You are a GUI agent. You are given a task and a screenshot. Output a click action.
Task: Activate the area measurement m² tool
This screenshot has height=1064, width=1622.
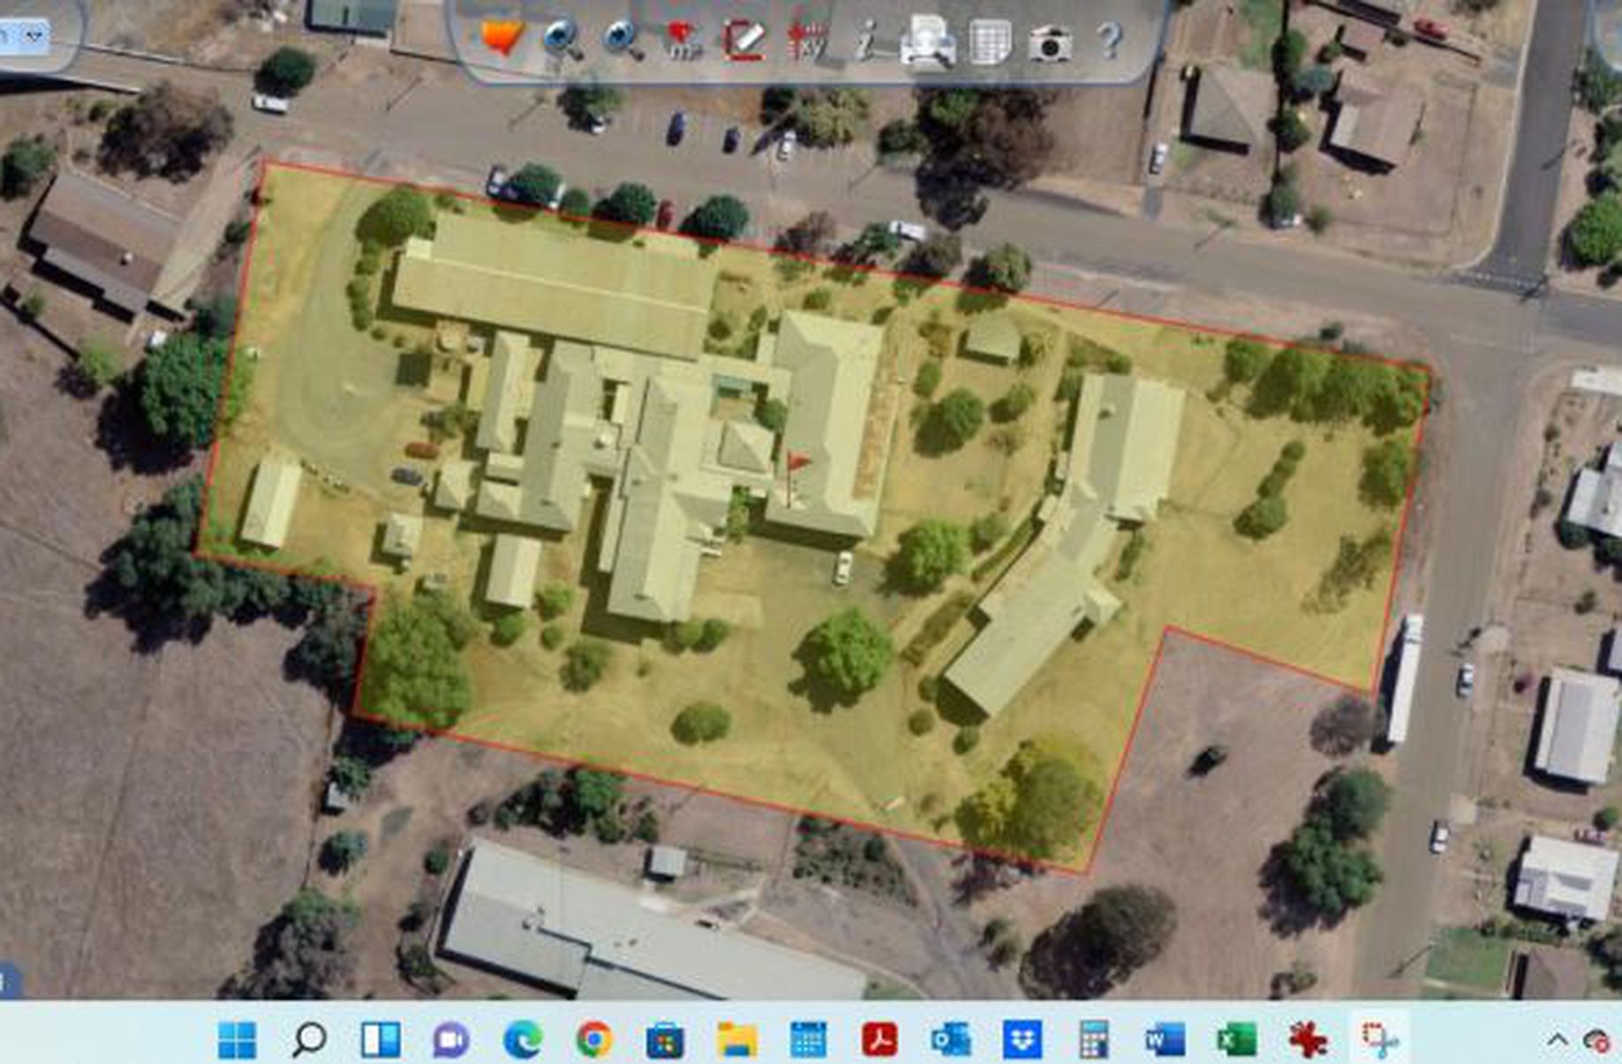pos(683,40)
